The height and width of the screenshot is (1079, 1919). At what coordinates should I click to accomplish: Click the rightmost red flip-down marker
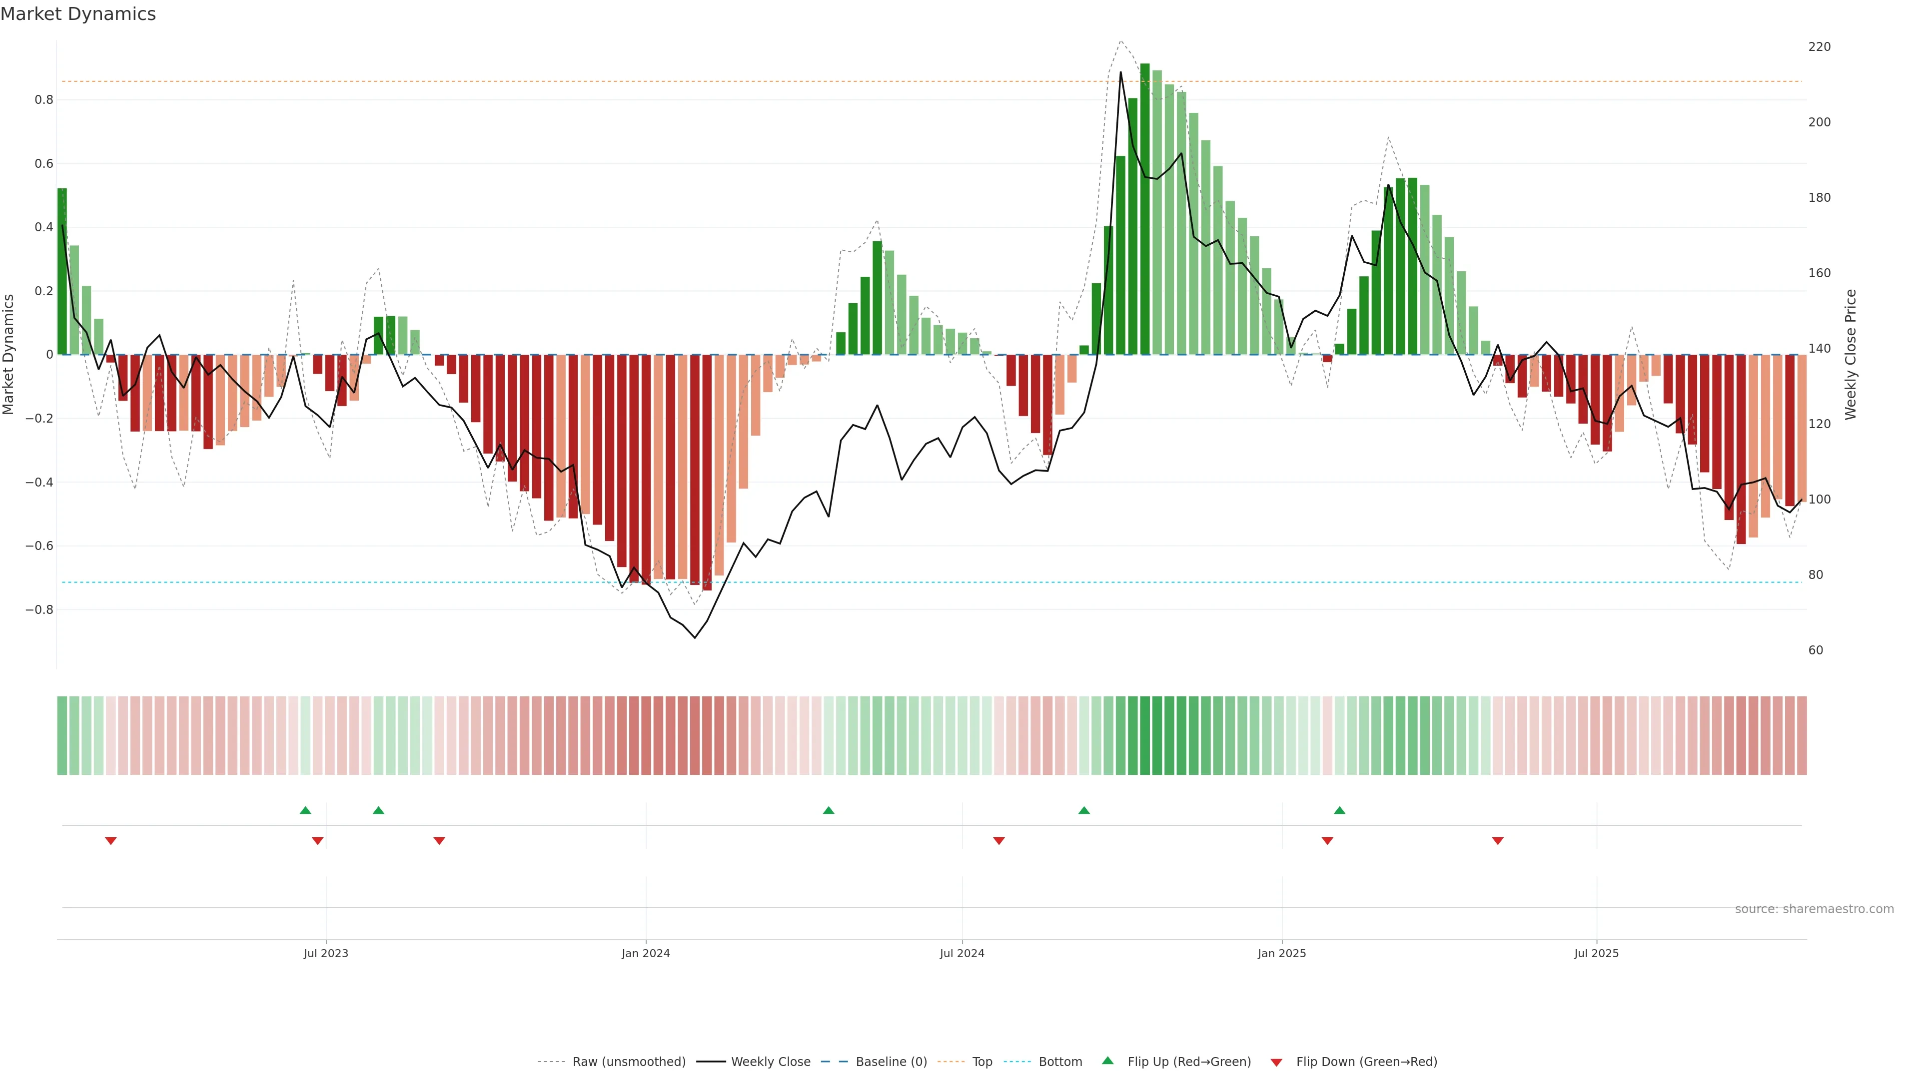[x=1498, y=841]
